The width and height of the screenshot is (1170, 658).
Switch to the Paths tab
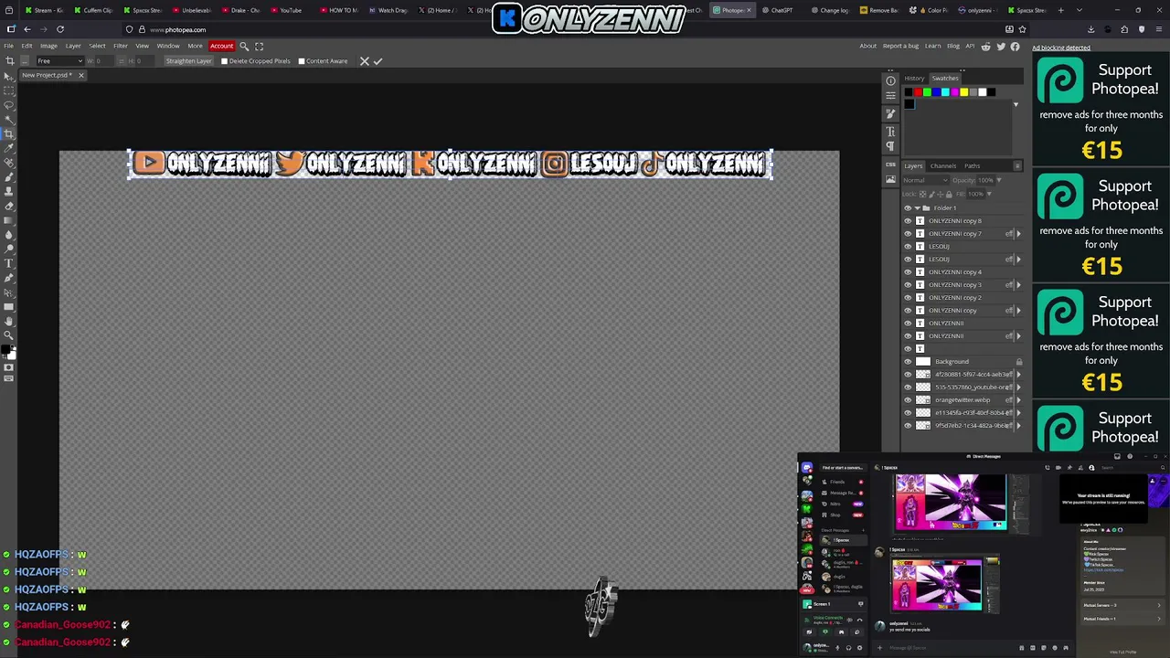point(972,166)
